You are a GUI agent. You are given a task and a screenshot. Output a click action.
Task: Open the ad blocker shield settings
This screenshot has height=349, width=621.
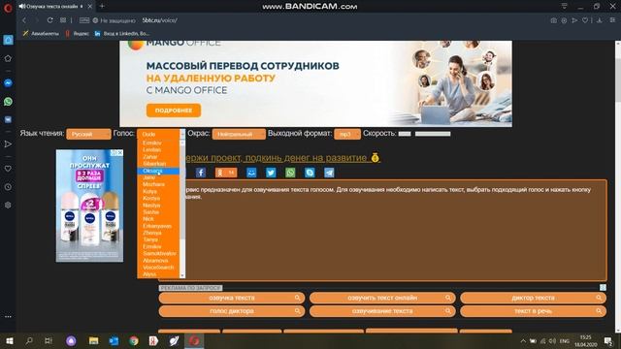tap(564, 20)
